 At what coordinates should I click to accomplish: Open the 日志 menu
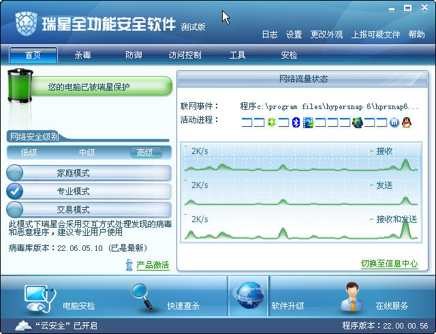[270, 35]
